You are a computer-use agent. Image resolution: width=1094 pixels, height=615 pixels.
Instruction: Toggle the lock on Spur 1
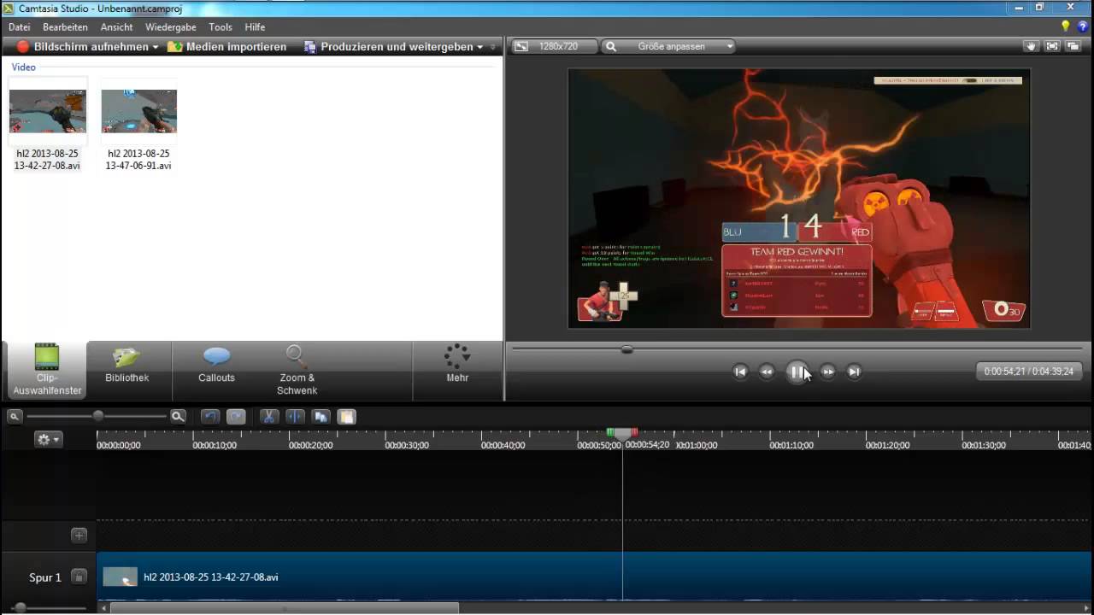point(79,577)
